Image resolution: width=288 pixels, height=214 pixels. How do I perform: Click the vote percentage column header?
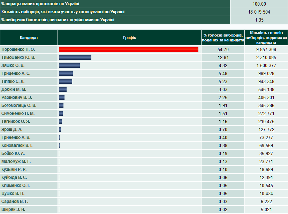(x=223, y=38)
